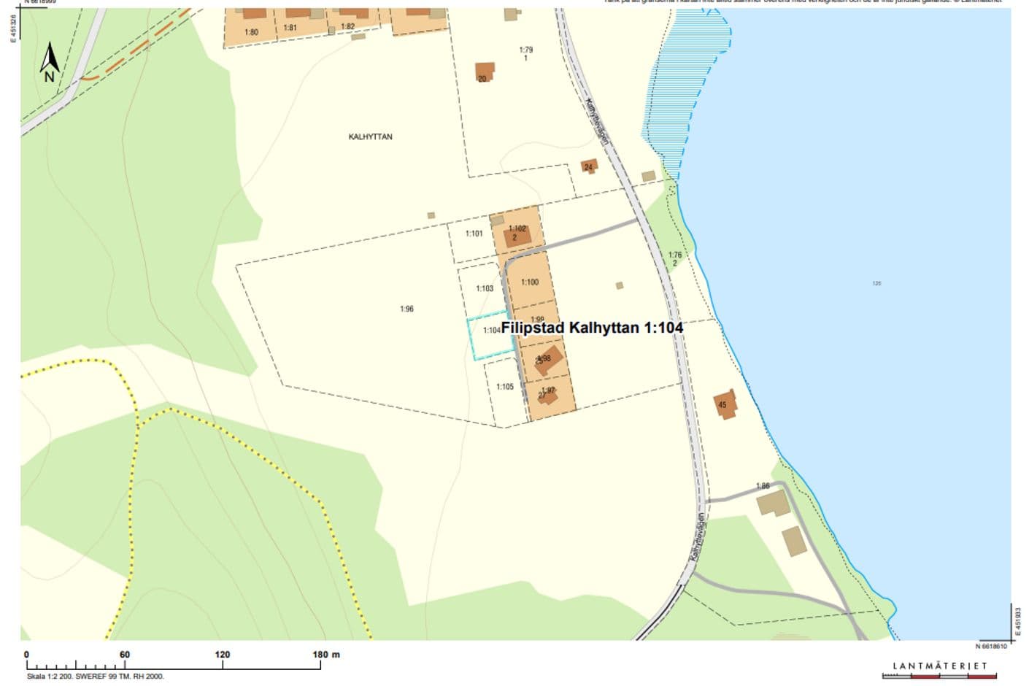This screenshot has width=1029, height=686.
Task: Select parcel label 1:80
Action: pyautogui.click(x=251, y=32)
